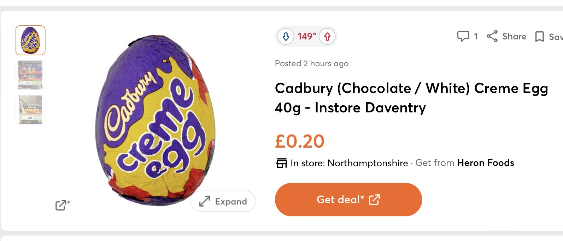
Task: Vote the deal cold with down arrow
Action: pyautogui.click(x=286, y=36)
